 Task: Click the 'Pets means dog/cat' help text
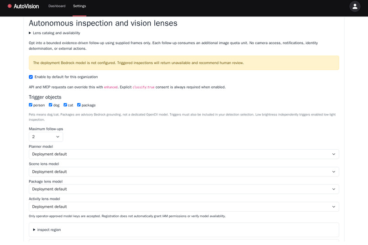[182, 117]
